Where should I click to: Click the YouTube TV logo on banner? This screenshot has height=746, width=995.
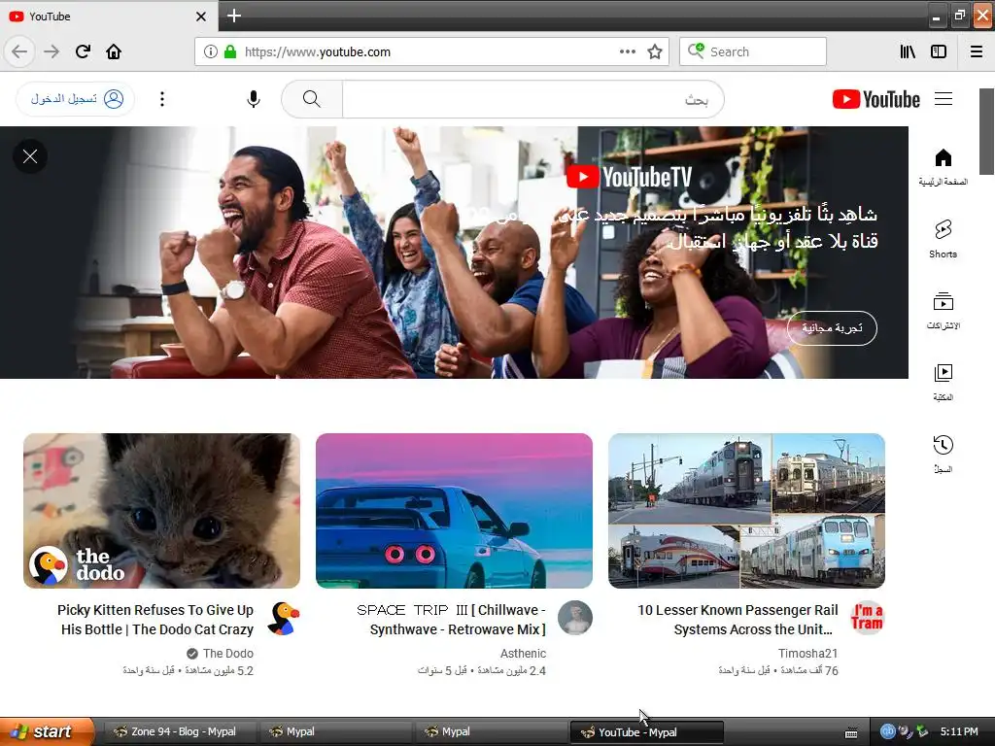[x=629, y=177]
